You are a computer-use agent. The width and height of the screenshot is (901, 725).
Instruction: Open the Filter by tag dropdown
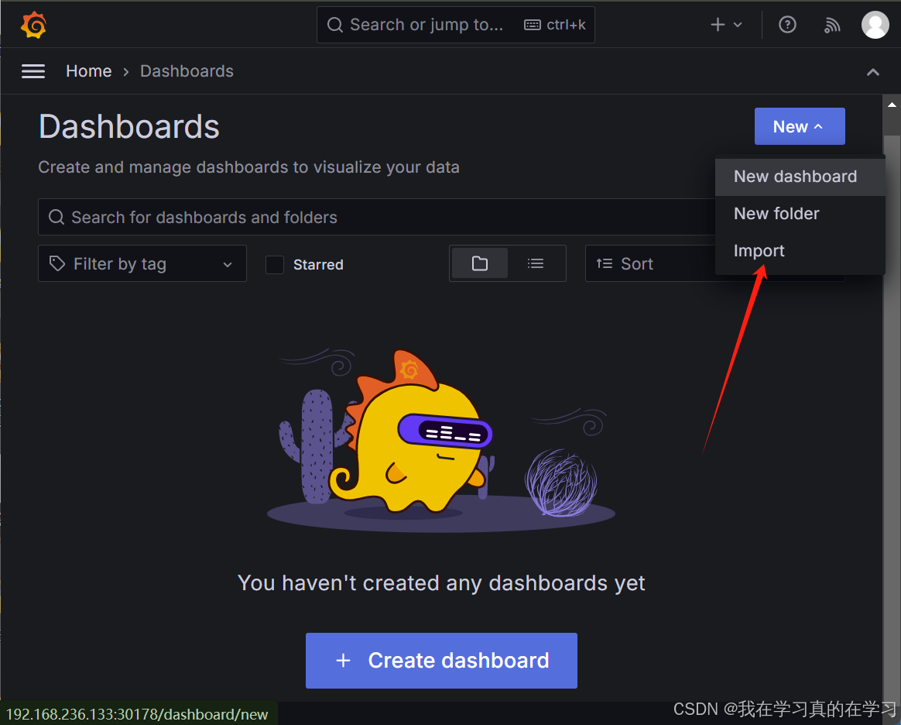(x=142, y=263)
